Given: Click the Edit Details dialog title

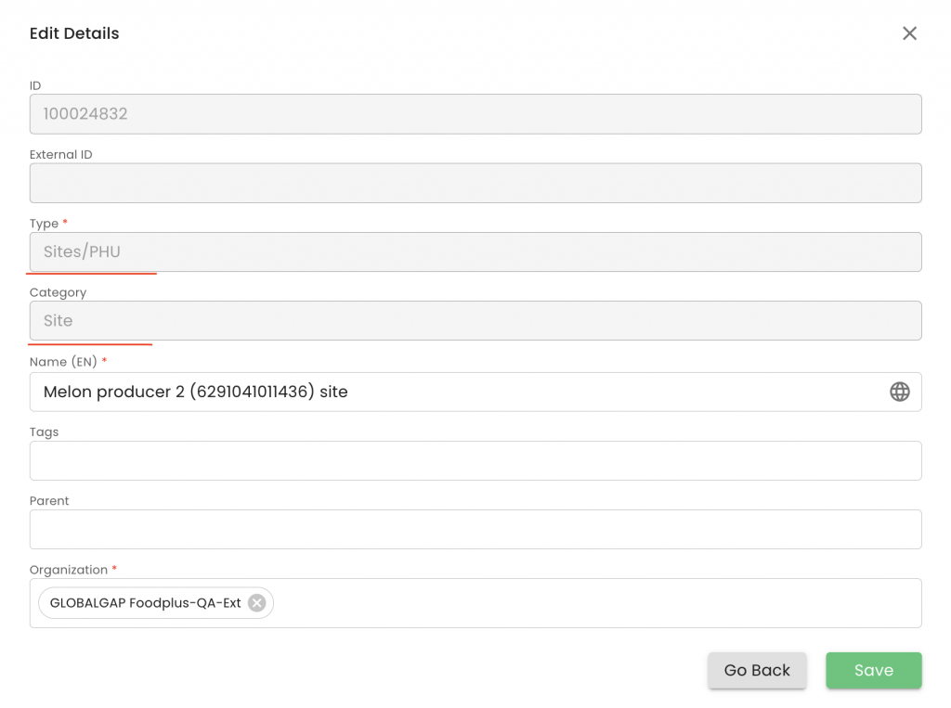Looking at the screenshot, I should pyautogui.click(x=74, y=33).
